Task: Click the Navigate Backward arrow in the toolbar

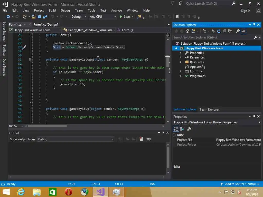Action: 8,17
